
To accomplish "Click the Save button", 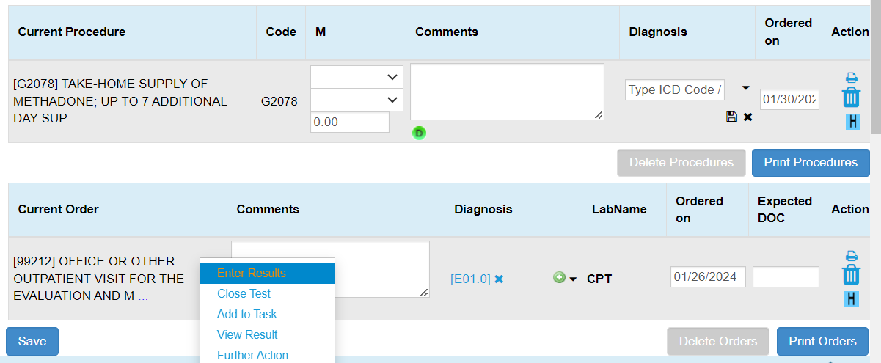I will (x=32, y=341).
